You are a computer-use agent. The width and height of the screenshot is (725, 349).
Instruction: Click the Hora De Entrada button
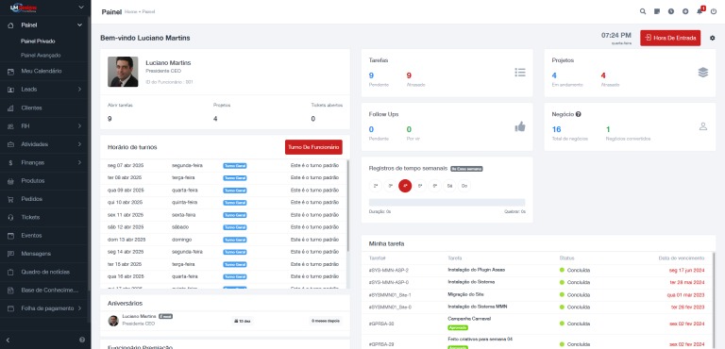(x=670, y=38)
